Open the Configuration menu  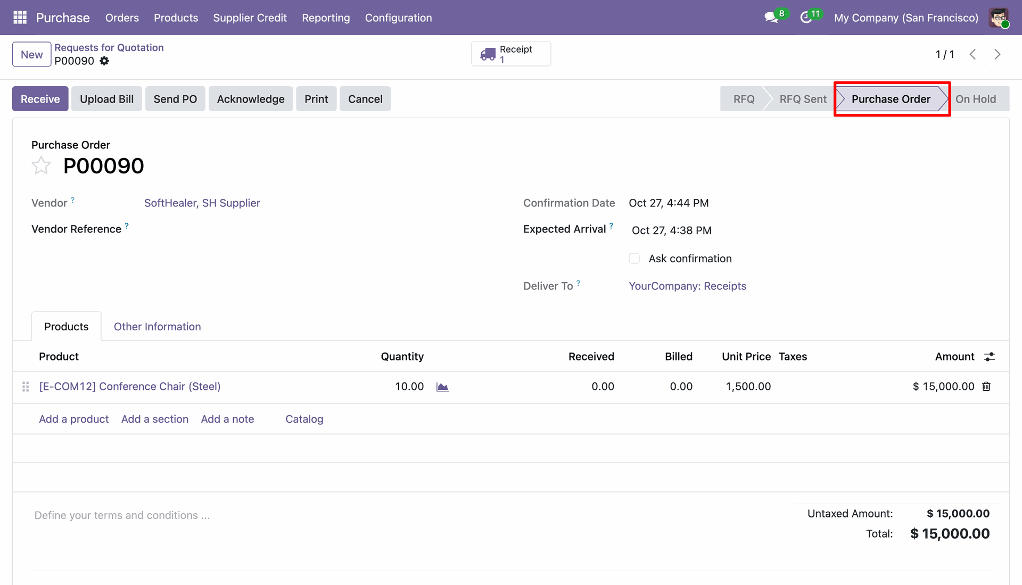coord(398,18)
